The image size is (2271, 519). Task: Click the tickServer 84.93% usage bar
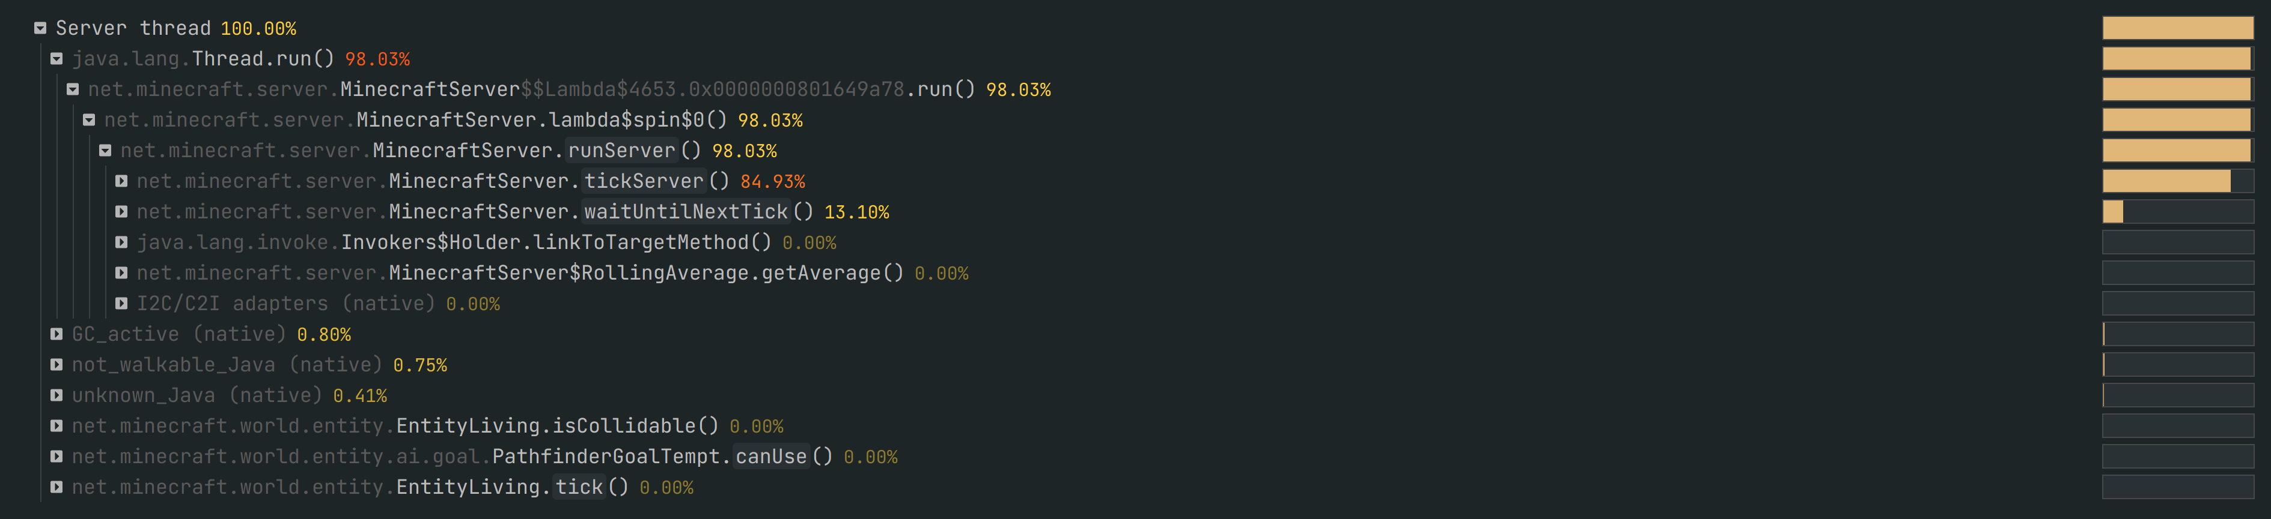coord(2177,181)
